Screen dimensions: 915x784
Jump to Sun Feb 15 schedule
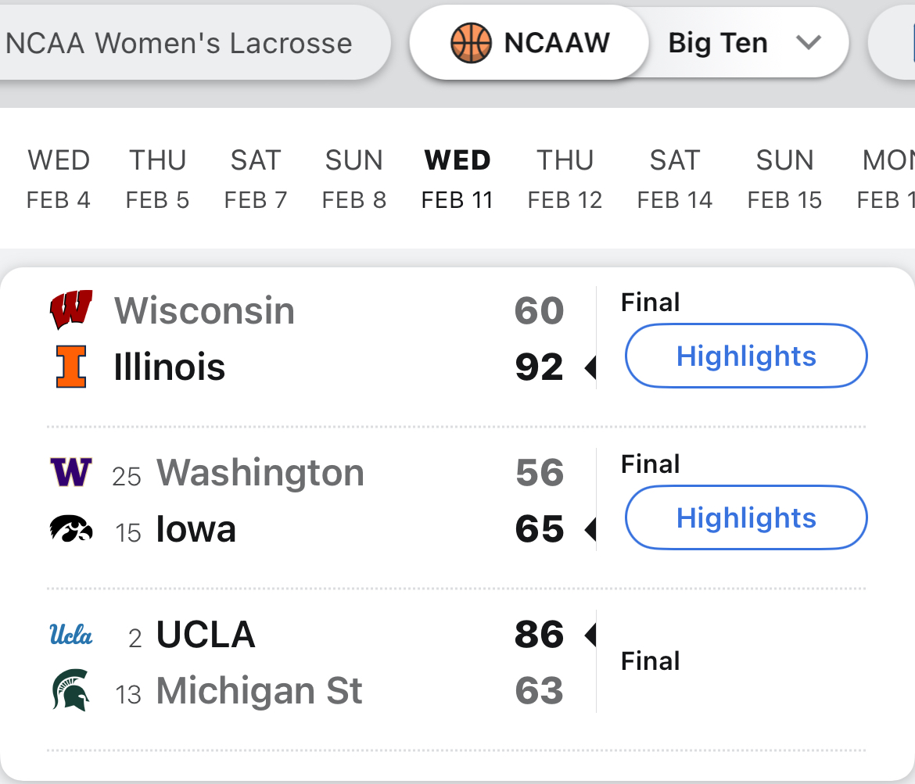[x=784, y=180]
